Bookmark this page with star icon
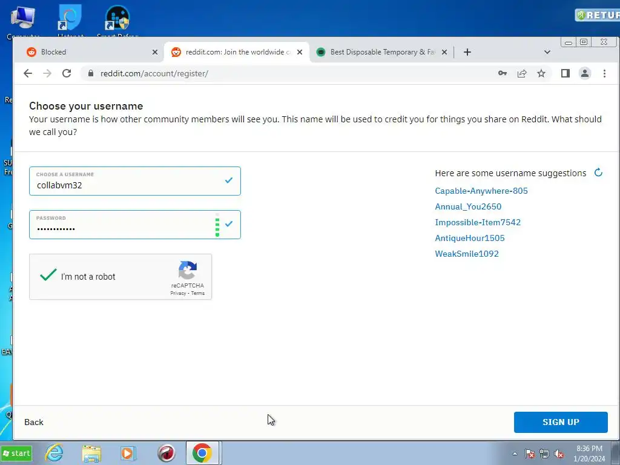Screen dimensions: 620x465 point(541,73)
